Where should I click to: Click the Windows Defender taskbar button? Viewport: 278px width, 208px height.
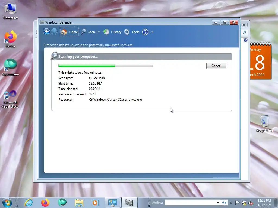[129, 203]
